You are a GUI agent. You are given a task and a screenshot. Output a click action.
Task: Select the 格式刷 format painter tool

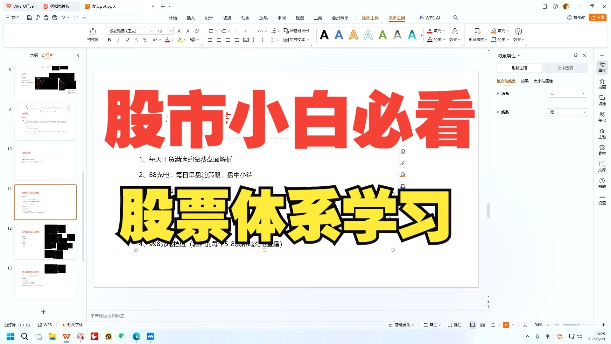coord(92,35)
